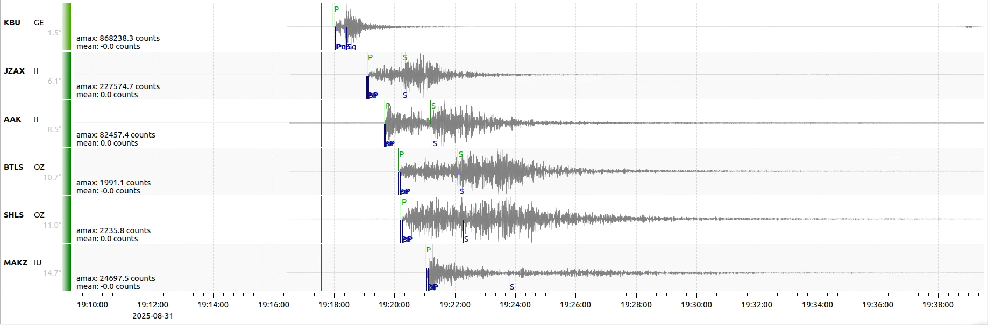
Task: Select the green S pick on JZAX trace
Action: click(x=404, y=57)
